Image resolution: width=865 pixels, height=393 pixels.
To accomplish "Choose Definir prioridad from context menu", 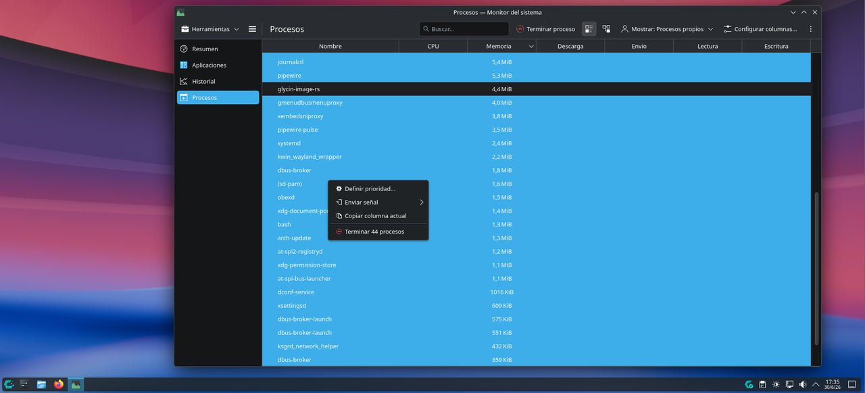I will tap(378, 188).
